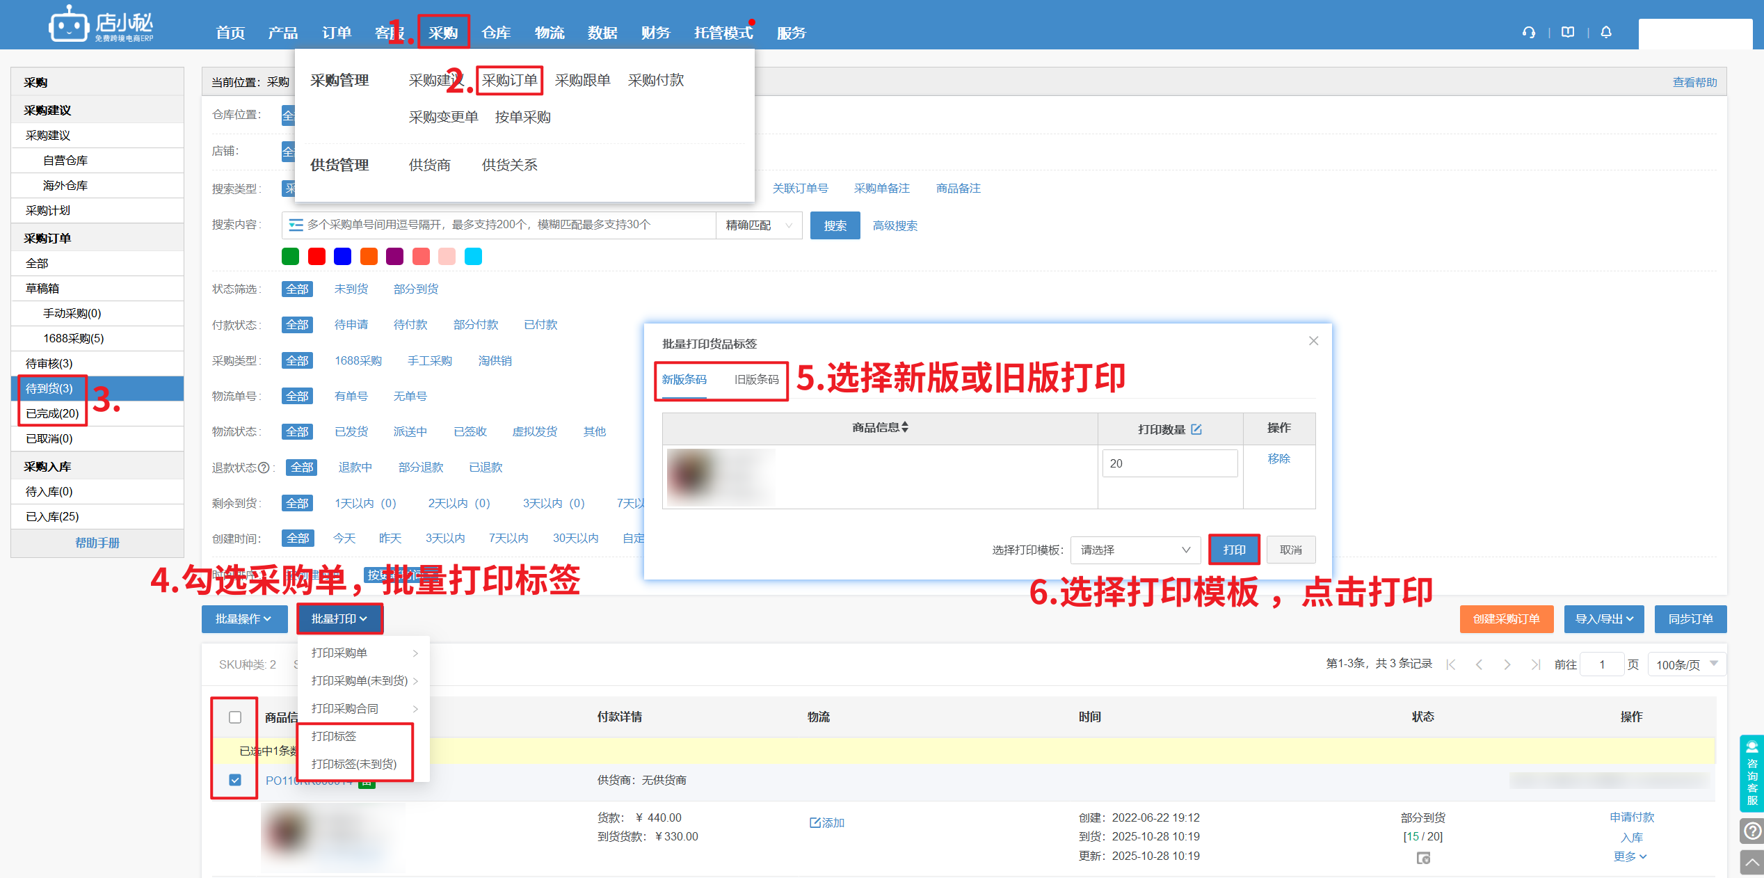Image resolution: width=1764 pixels, height=878 pixels.
Task: Switch to the 旧版条码 tab
Action: click(756, 379)
